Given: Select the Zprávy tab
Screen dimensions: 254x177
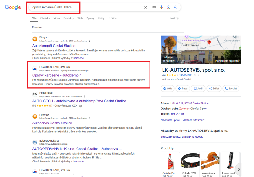Looking at the screenshot, I should (x=90, y=18).
